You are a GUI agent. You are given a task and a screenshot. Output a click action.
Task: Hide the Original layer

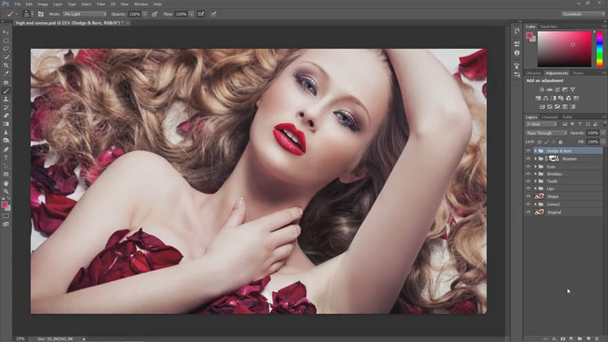click(x=528, y=212)
